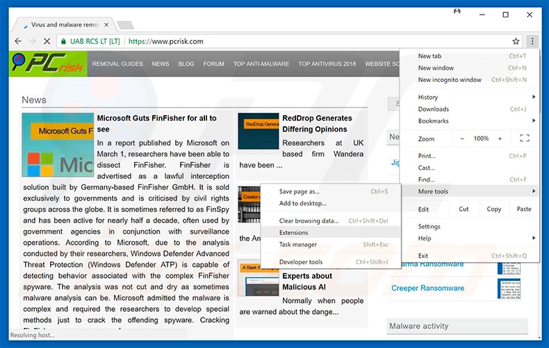Viewport: 549px width, 348px height.
Task: Select New window from the menu
Action: (x=470, y=68)
